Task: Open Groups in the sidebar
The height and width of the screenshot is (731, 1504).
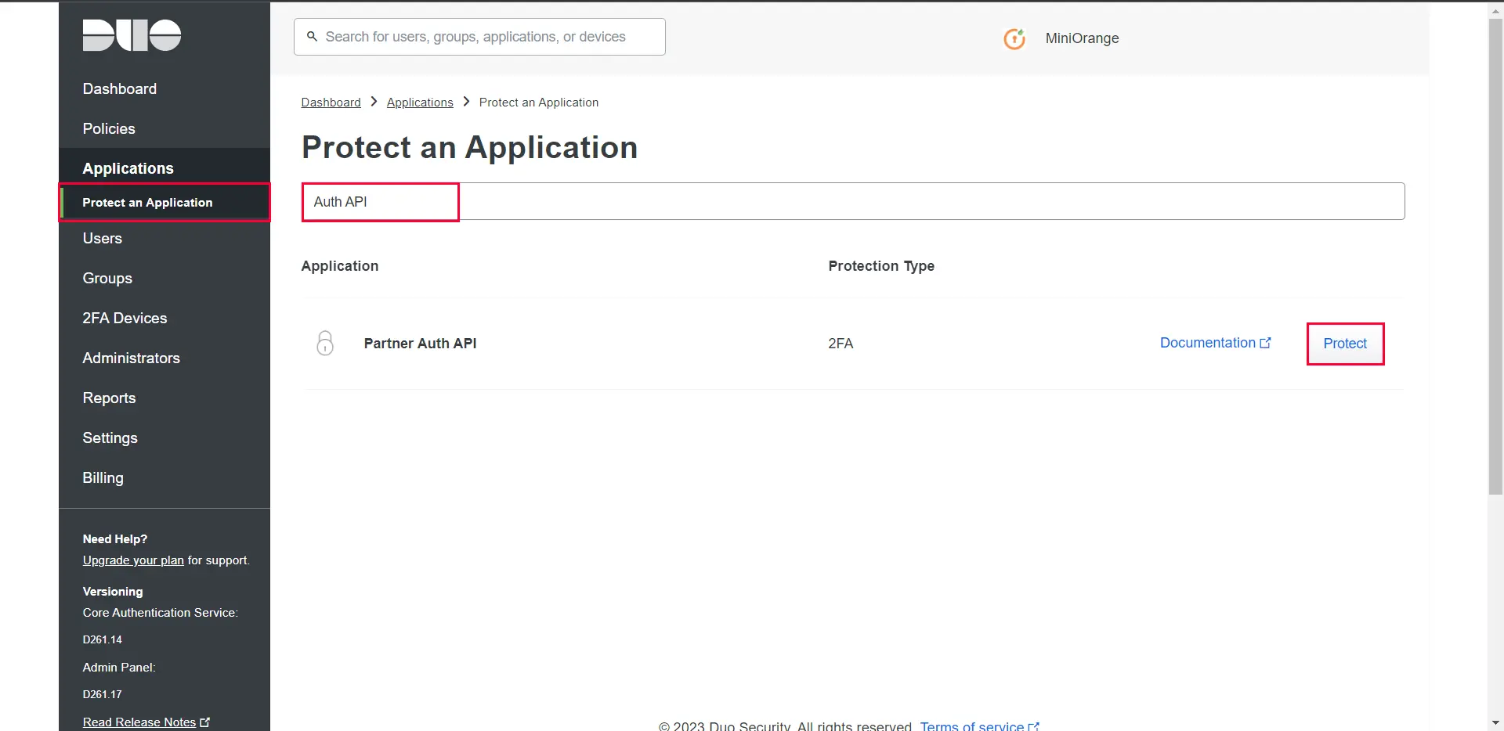Action: pos(107,279)
